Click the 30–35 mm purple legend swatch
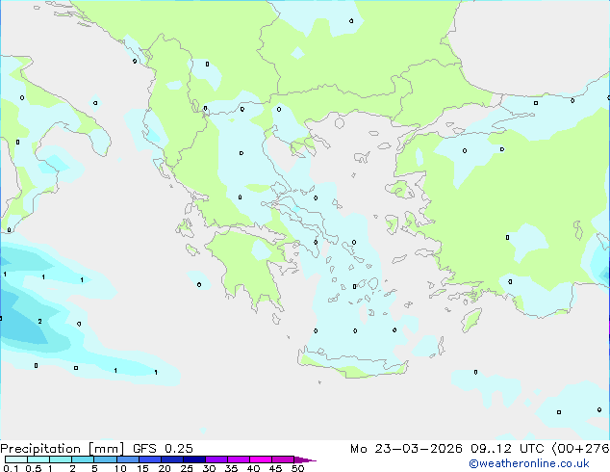Screen dimensions: 610x472 tap(216, 459)
